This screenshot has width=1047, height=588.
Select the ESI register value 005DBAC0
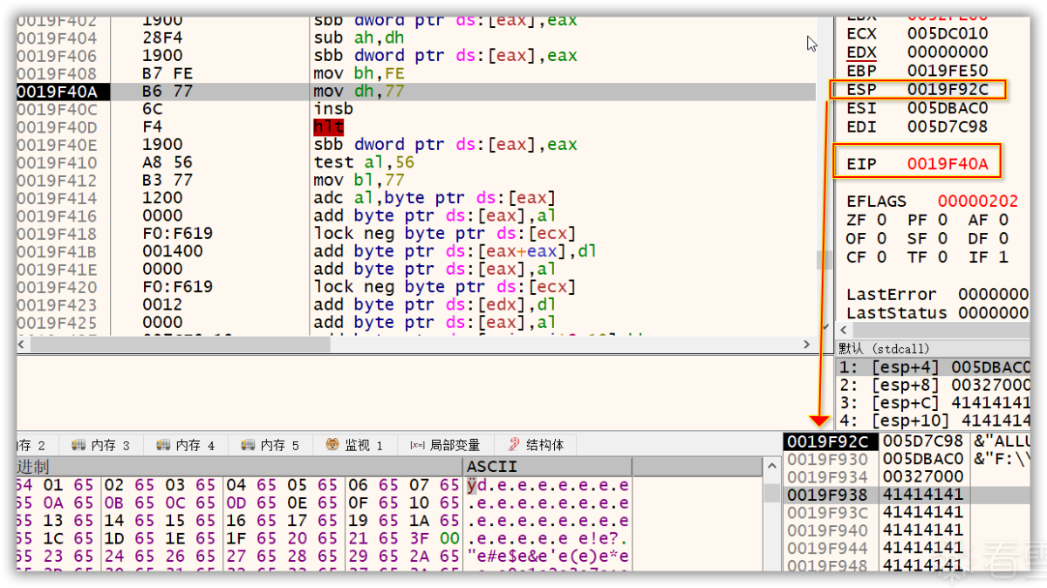pyautogui.click(x=948, y=108)
